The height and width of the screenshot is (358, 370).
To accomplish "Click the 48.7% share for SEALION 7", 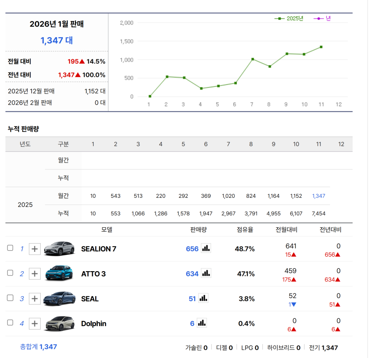I will (x=245, y=249).
